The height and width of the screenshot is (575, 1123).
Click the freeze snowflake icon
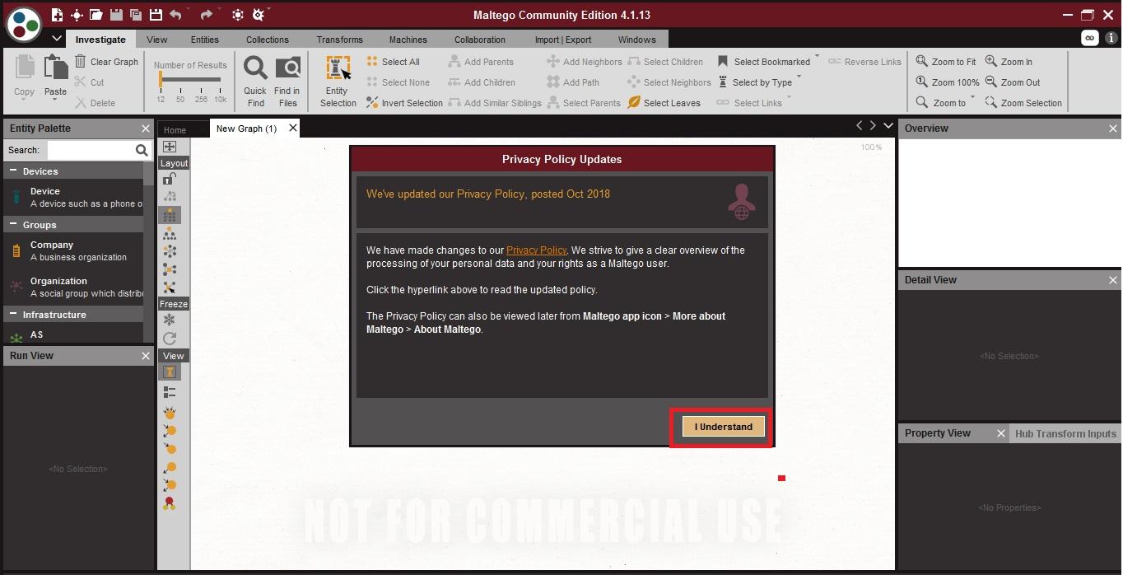tap(170, 320)
